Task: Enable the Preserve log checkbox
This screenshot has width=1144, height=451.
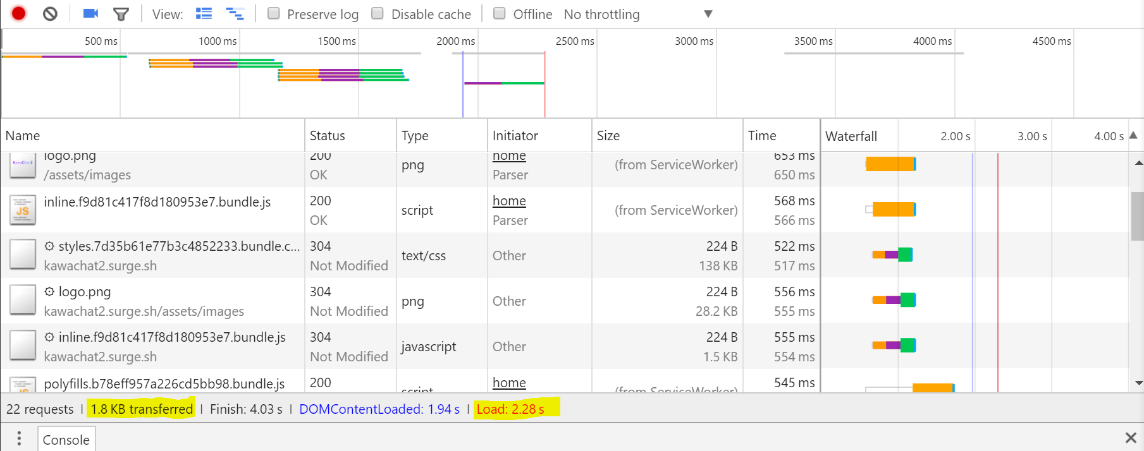Action: (274, 13)
